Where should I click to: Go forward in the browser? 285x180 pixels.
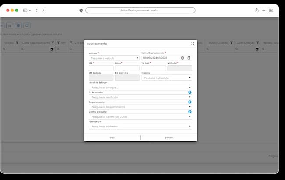click(43, 11)
